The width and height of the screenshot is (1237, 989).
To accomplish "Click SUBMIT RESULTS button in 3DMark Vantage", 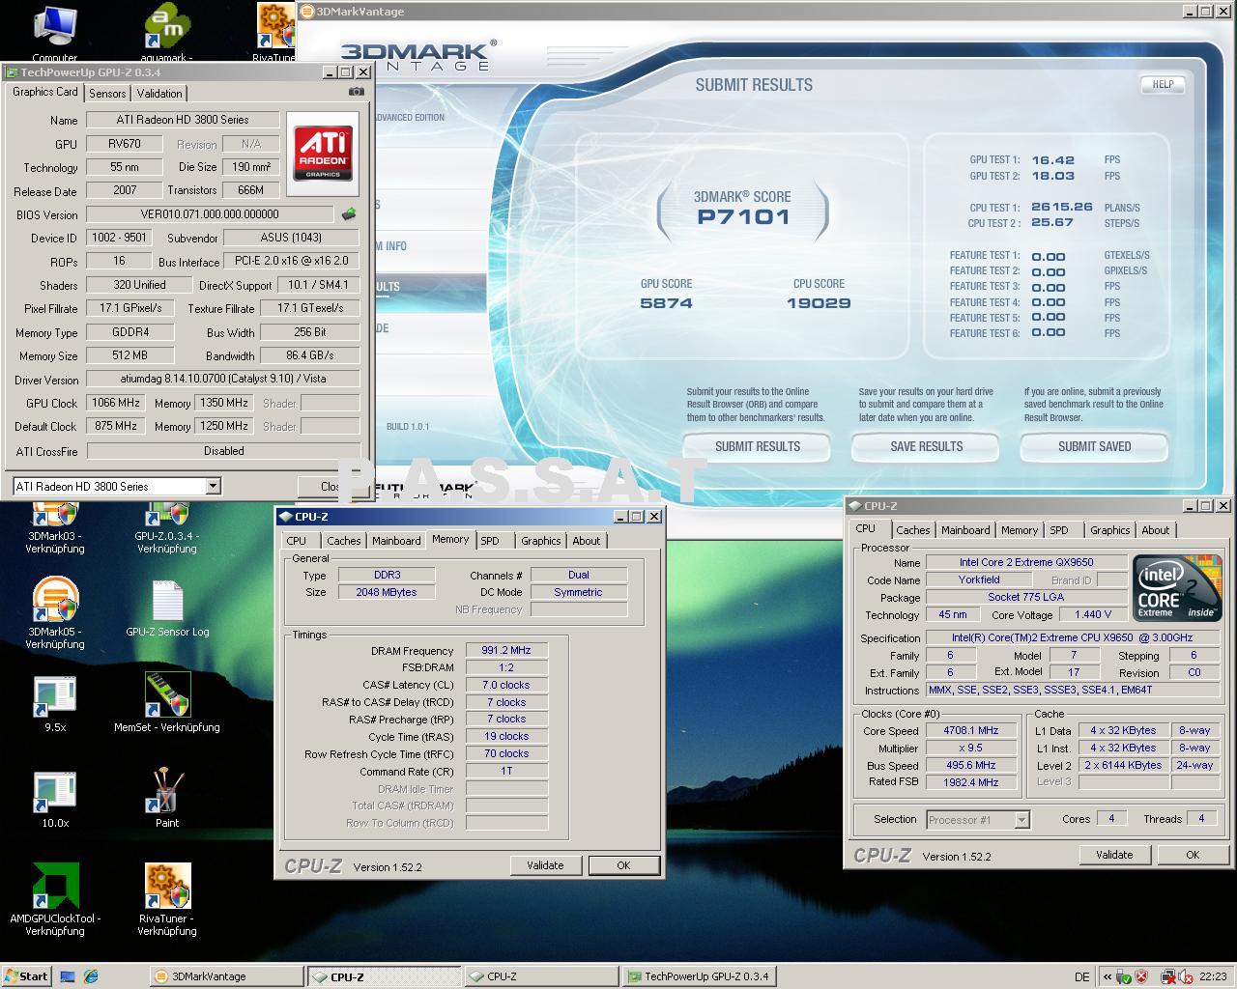I will 757,447.
